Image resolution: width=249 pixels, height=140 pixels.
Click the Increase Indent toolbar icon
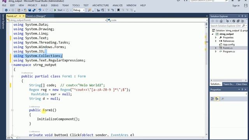pos(103,10)
